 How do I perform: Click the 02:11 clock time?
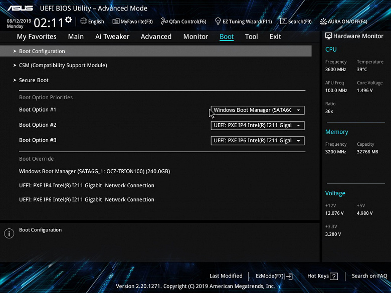(49, 23)
